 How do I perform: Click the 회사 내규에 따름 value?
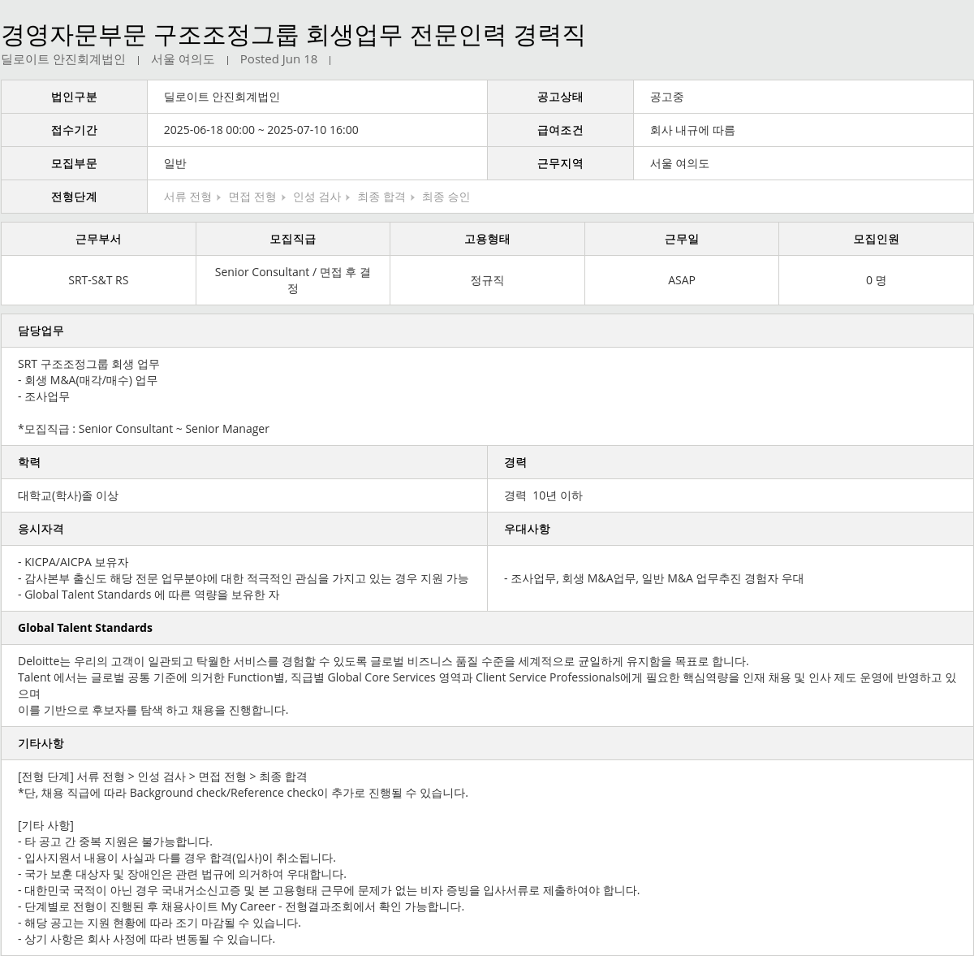(x=692, y=130)
